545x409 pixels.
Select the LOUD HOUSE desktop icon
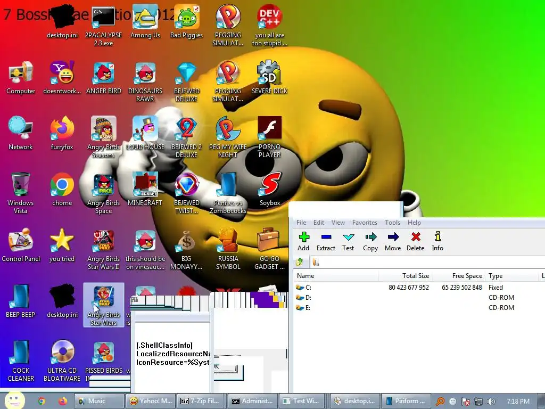[145, 134]
